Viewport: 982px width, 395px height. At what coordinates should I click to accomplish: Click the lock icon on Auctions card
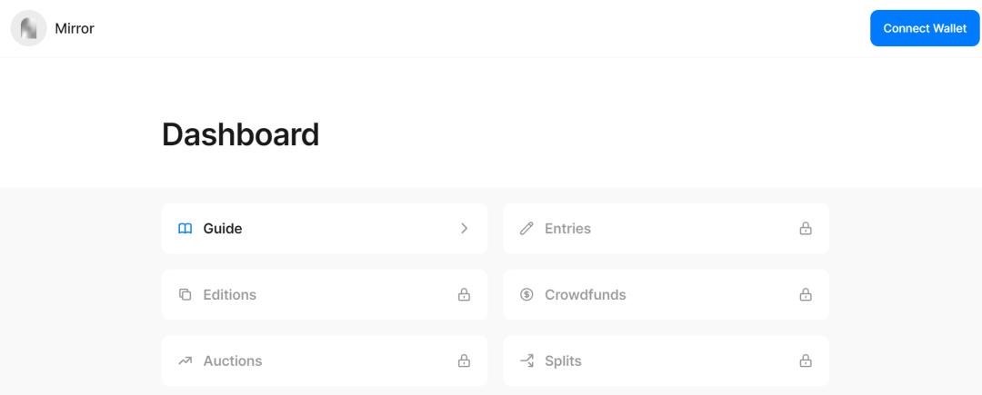[464, 361]
